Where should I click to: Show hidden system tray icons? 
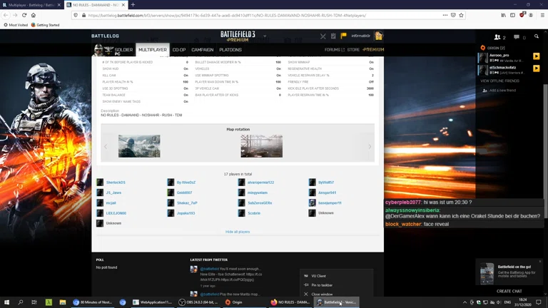pyautogui.click(x=465, y=302)
